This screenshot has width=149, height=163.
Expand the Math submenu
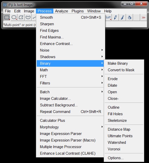pos(70,70)
